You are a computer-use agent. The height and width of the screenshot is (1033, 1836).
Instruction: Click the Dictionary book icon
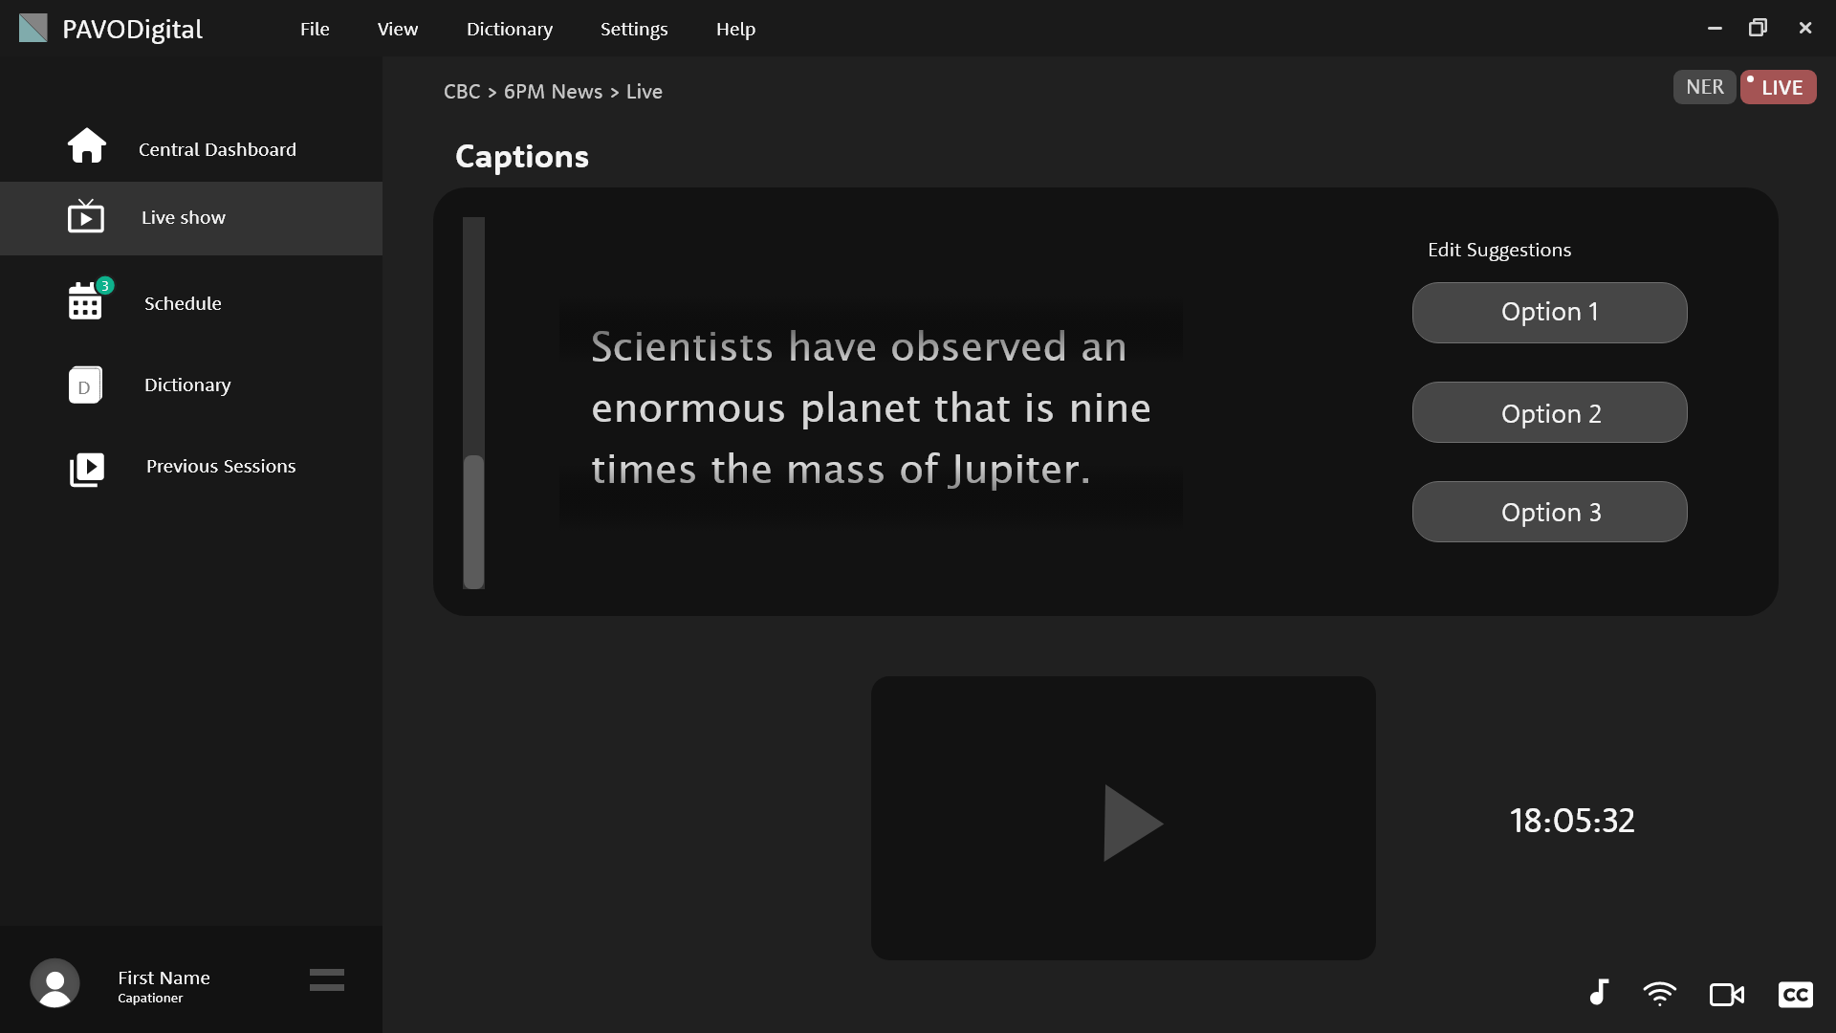(x=85, y=385)
